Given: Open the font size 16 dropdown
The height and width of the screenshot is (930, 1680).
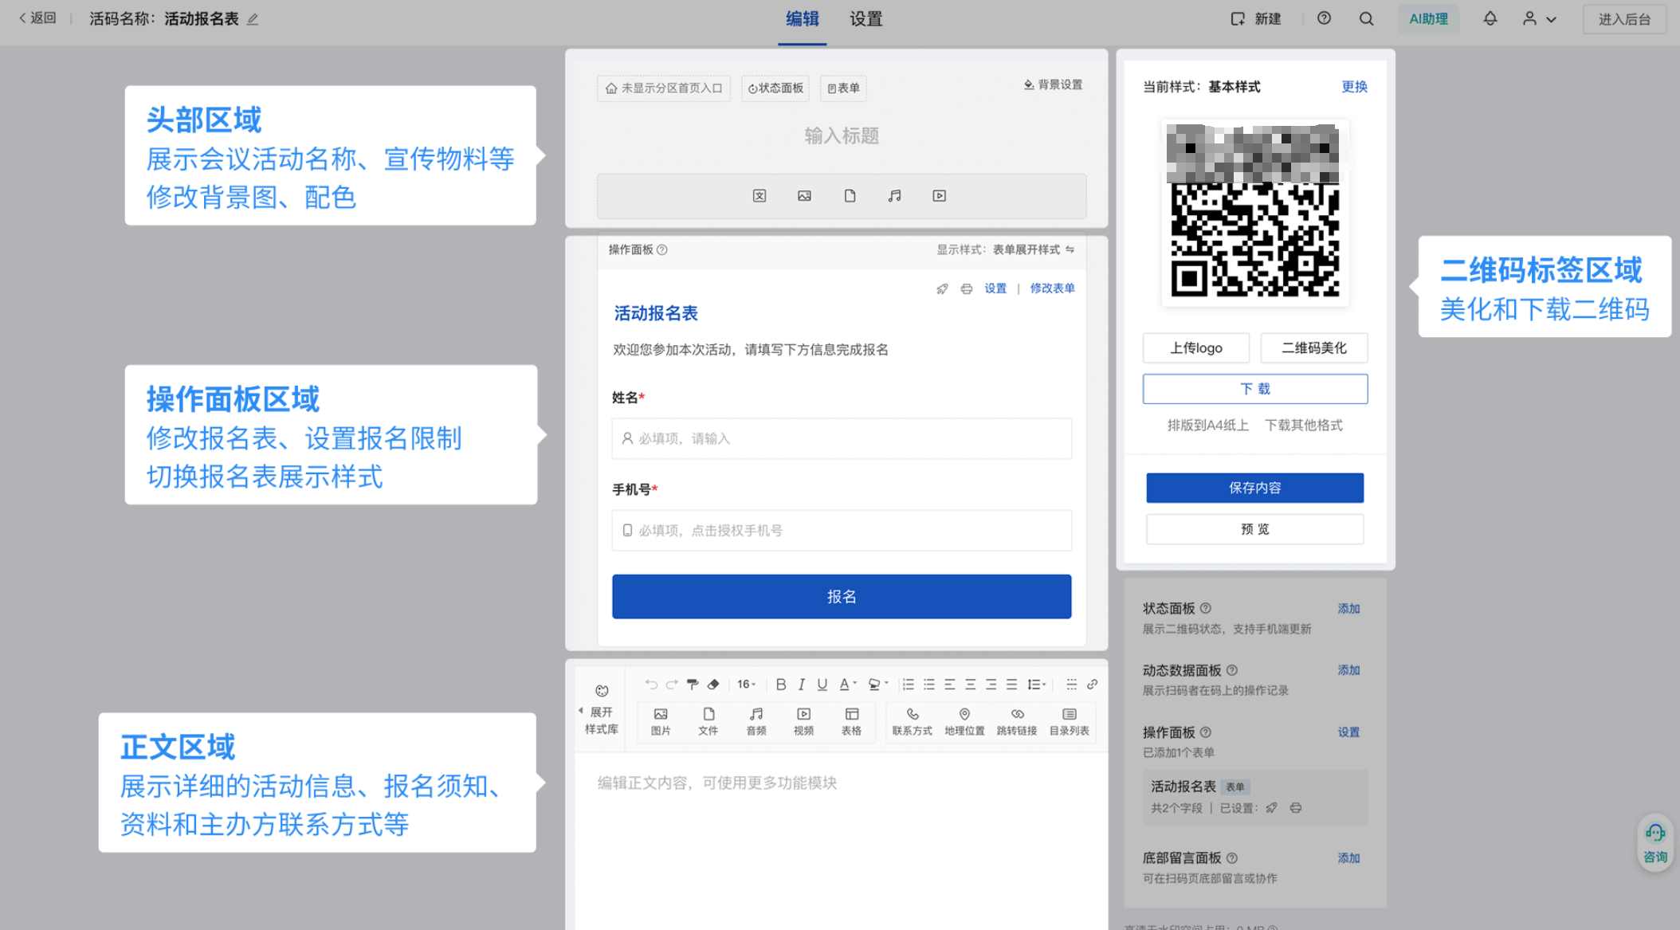Looking at the screenshot, I should [x=746, y=685].
